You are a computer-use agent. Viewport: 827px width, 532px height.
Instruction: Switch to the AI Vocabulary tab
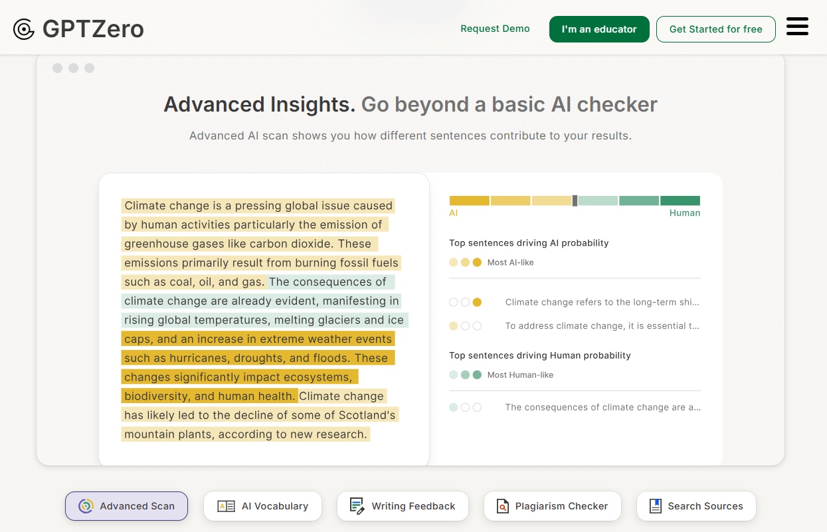(262, 506)
